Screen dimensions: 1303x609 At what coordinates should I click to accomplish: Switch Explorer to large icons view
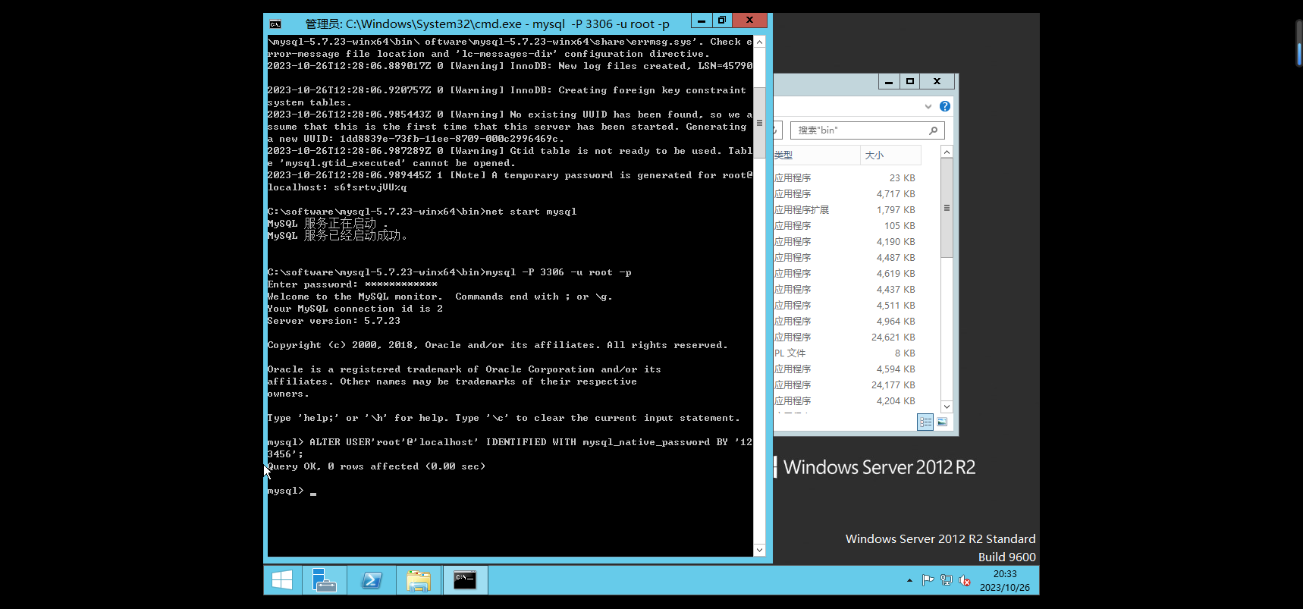tap(942, 422)
